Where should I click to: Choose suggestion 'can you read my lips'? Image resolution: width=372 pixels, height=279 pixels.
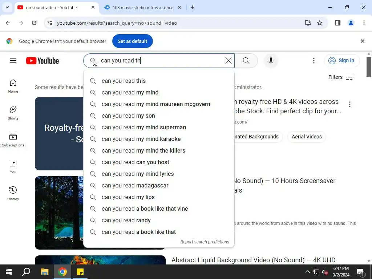(x=159, y=197)
